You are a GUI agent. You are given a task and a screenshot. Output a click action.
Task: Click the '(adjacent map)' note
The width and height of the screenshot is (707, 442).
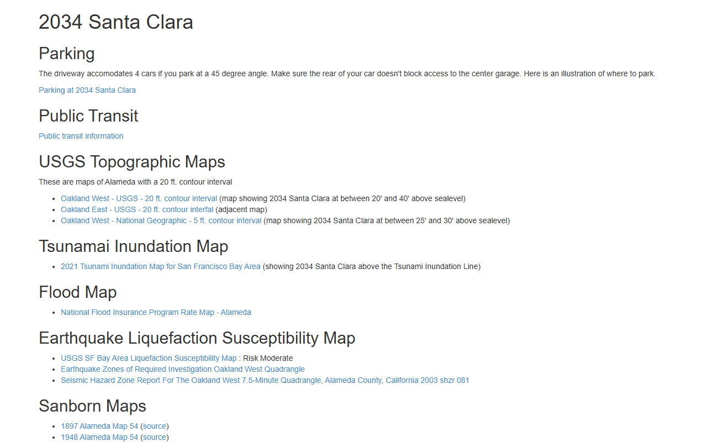[x=241, y=209]
